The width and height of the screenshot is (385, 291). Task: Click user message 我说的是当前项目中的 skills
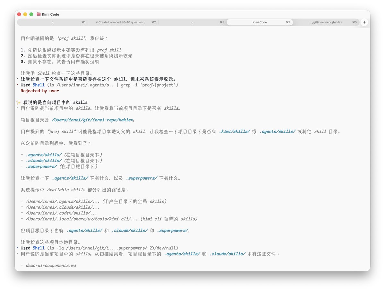click(x=55, y=102)
